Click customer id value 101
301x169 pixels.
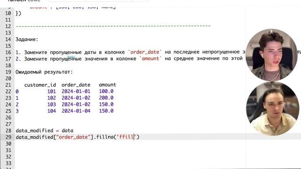tap(51, 92)
